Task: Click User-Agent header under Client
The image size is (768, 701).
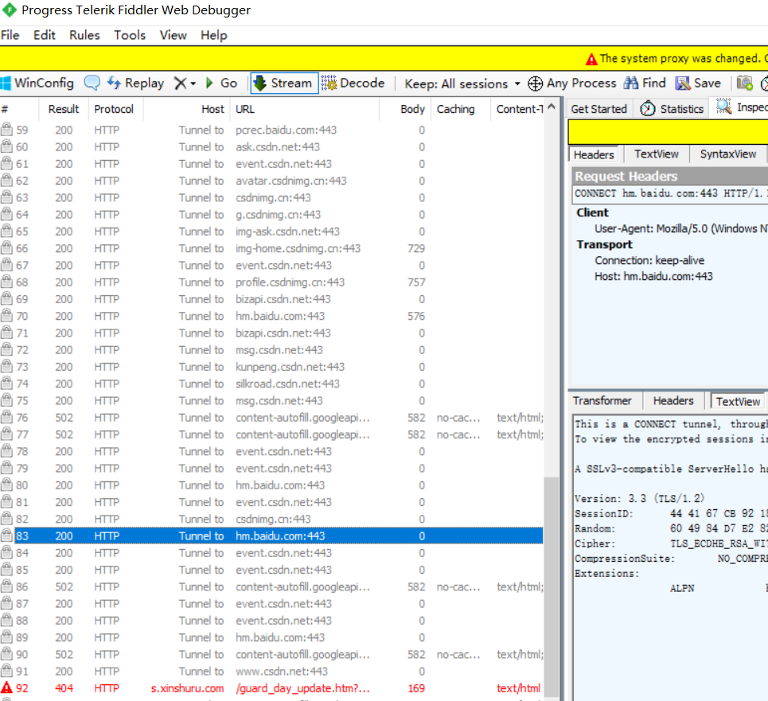Action: [x=680, y=228]
